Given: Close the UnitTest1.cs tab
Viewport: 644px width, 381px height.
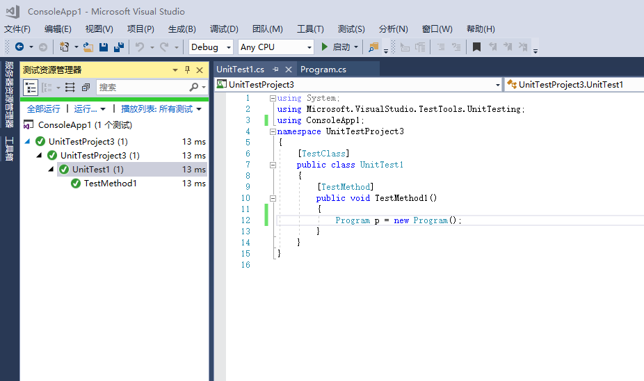Looking at the screenshot, I should tap(289, 70).
